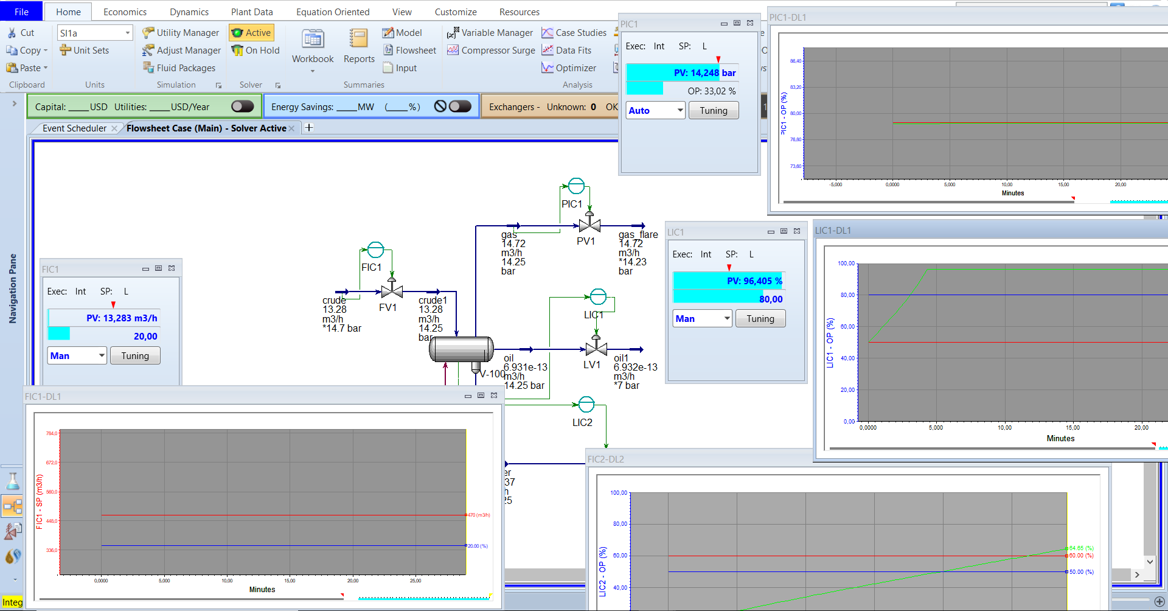Image resolution: width=1168 pixels, height=611 pixels.
Task: Expand the Navigation Pane
Action: tap(14, 103)
